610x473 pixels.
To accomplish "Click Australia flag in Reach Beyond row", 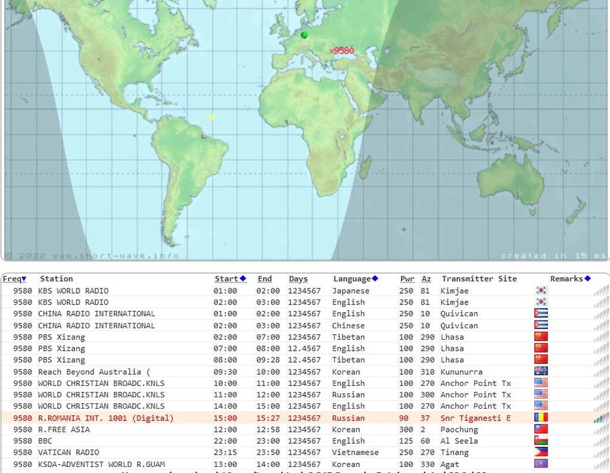I will click(x=541, y=371).
